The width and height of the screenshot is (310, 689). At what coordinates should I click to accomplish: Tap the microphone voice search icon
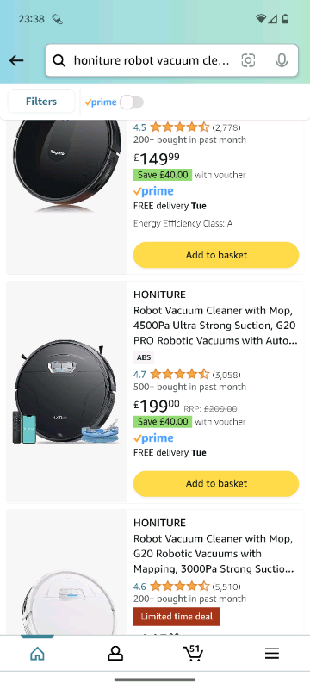tap(282, 60)
